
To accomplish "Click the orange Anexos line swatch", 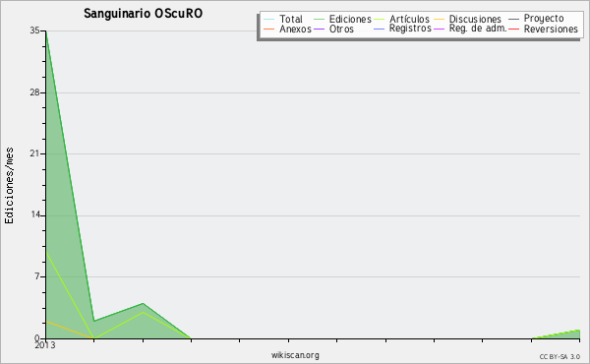I will (x=269, y=29).
